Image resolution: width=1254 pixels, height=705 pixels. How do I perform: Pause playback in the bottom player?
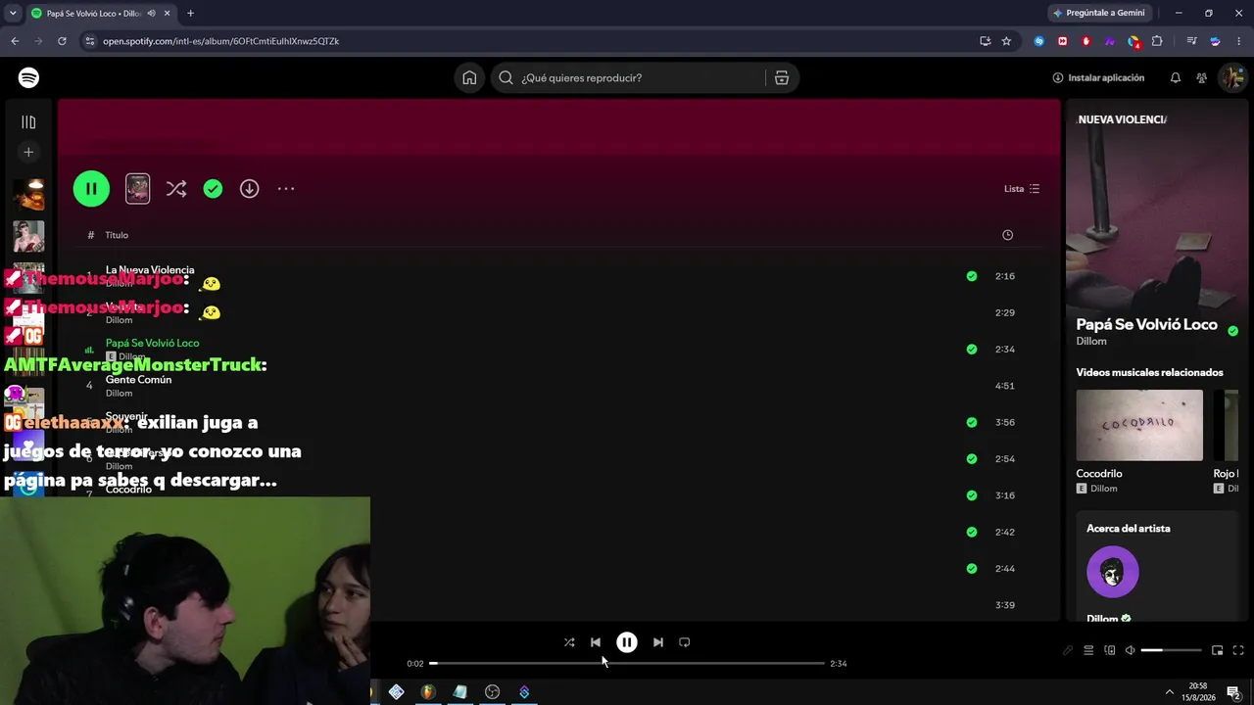(x=627, y=642)
